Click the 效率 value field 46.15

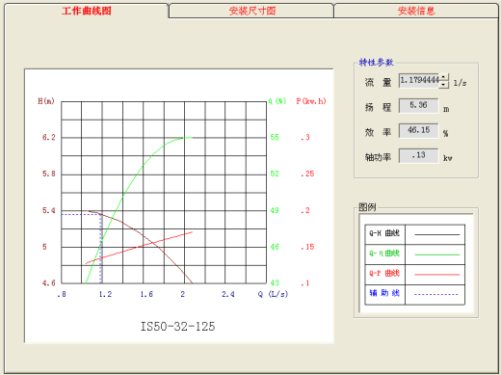pos(418,130)
